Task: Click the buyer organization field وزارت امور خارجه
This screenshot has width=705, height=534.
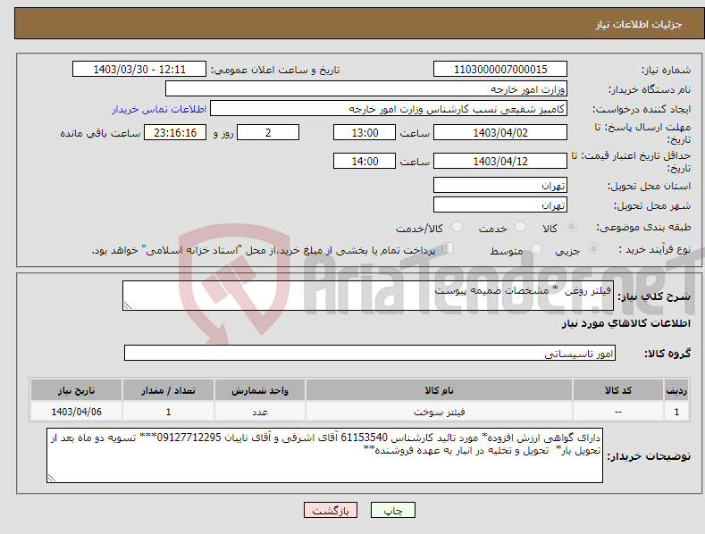Action: (366, 88)
